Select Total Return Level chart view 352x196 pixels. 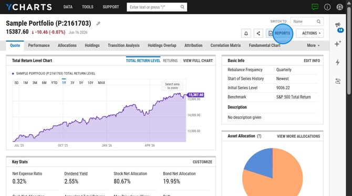tap(143, 61)
